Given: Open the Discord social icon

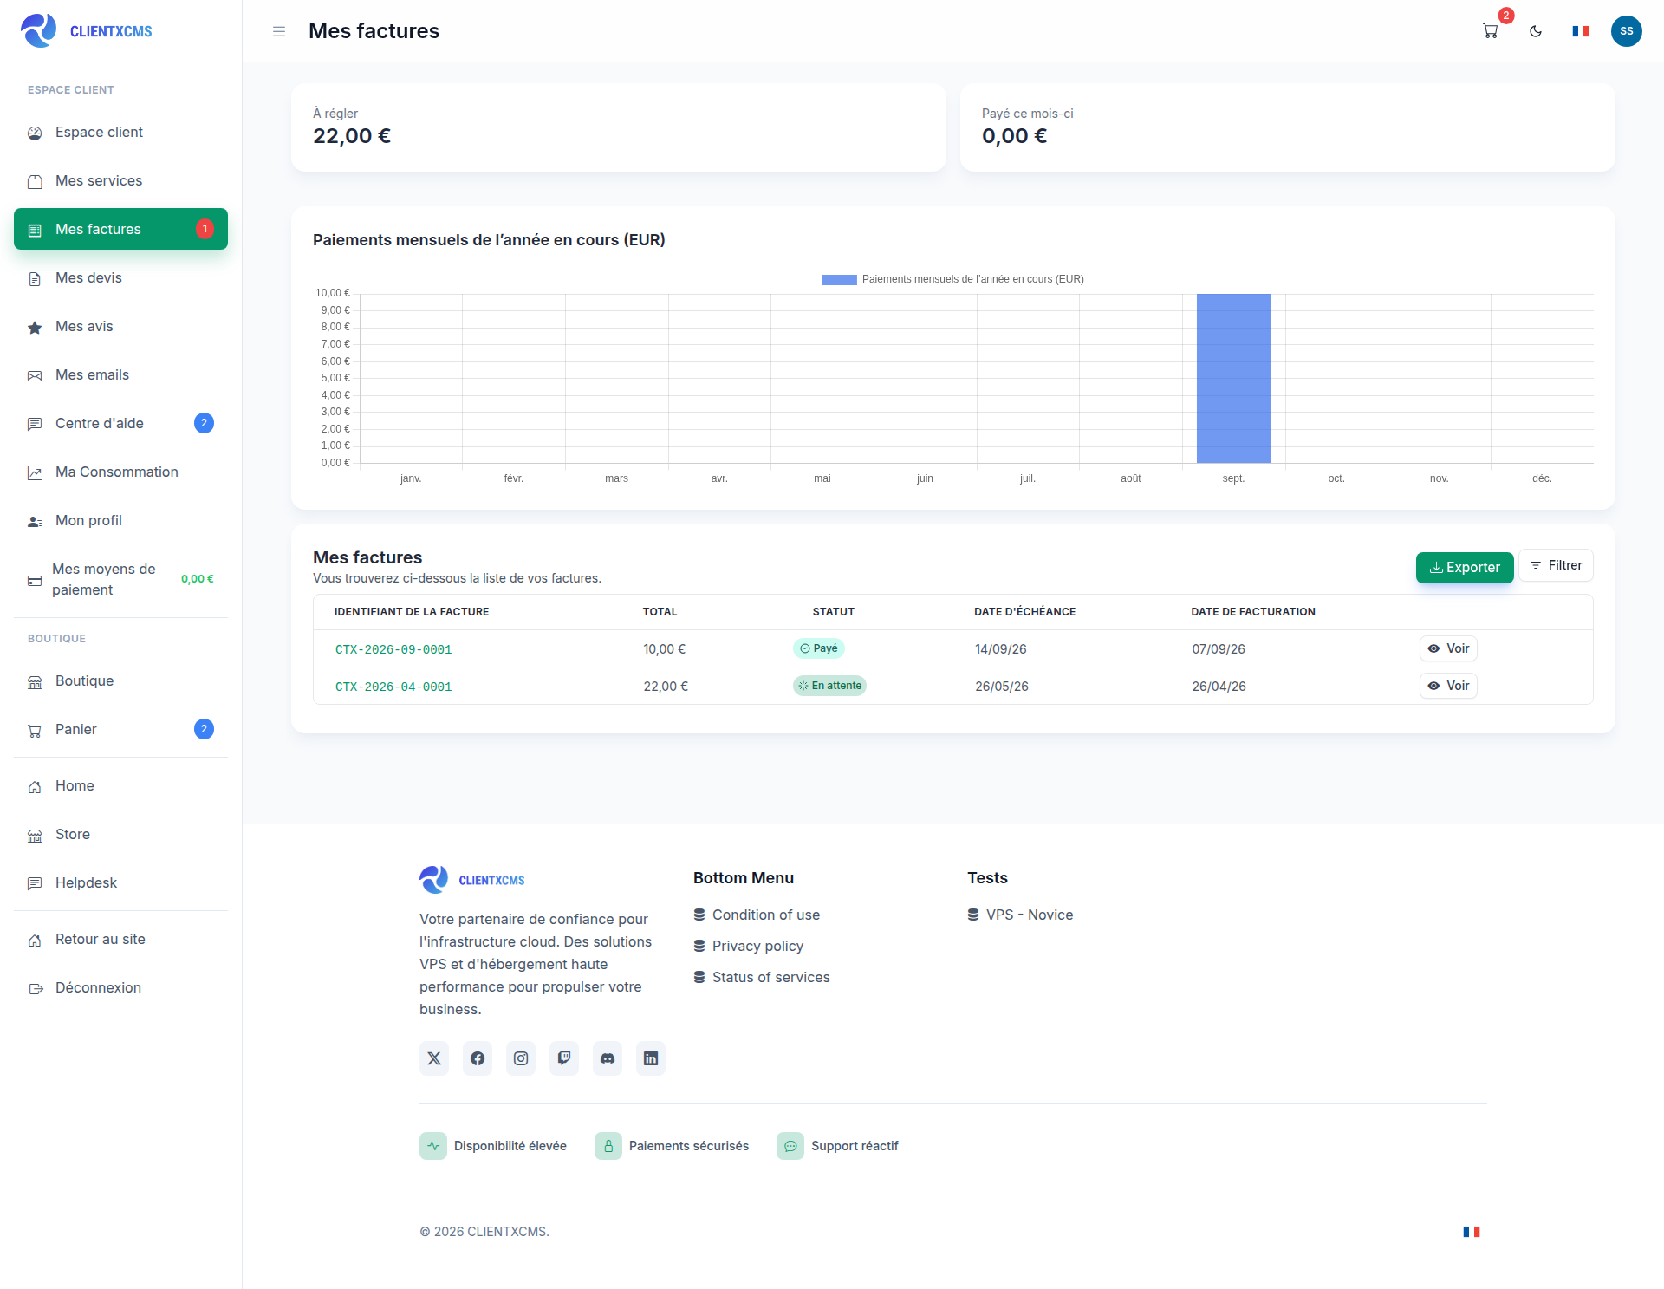Looking at the screenshot, I should [x=608, y=1058].
